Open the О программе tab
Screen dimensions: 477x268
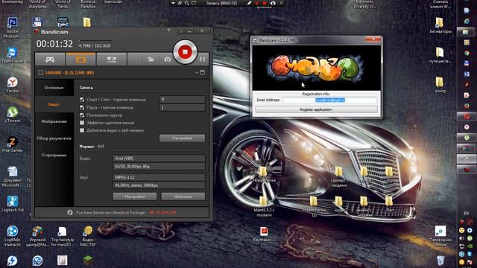(54, 156)
